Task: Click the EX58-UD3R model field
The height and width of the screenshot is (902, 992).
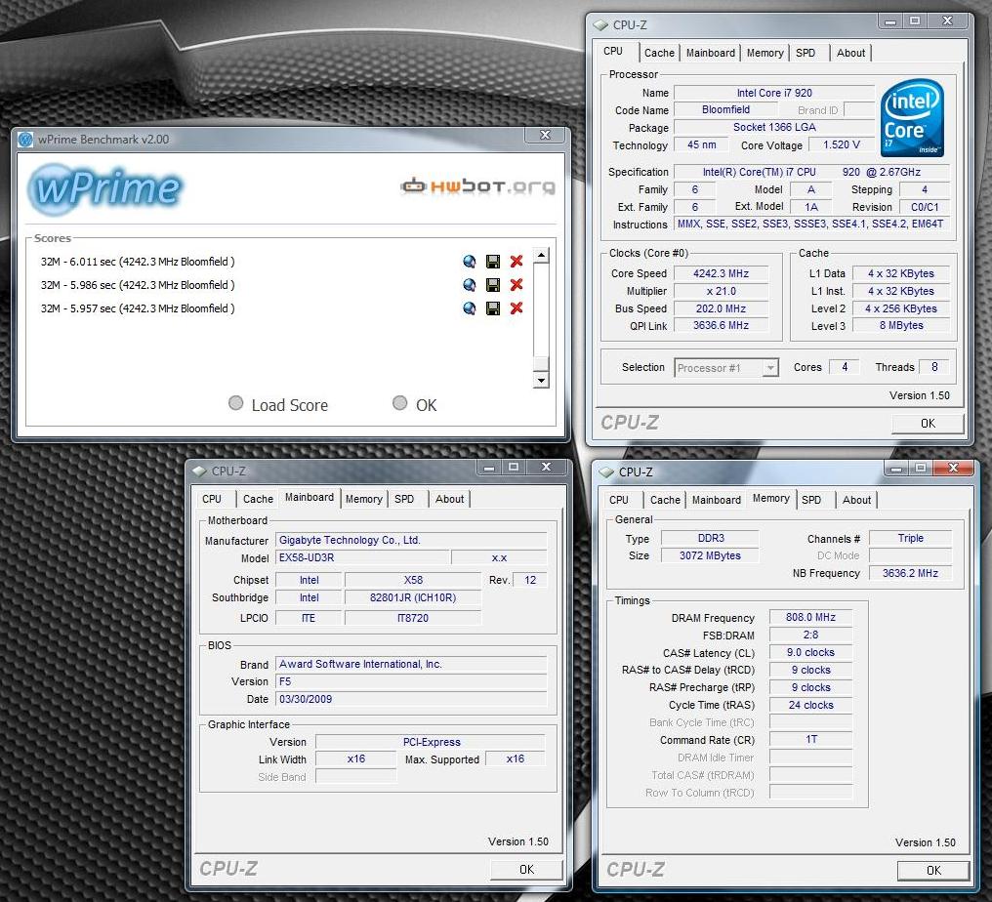Action: 363,558
